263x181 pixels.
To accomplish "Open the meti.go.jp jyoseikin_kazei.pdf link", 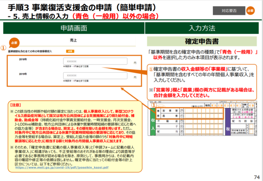I will click(62, 167).
